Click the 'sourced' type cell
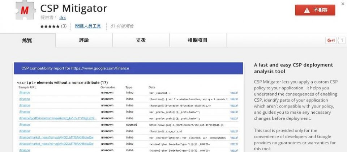 click(132, 124)
